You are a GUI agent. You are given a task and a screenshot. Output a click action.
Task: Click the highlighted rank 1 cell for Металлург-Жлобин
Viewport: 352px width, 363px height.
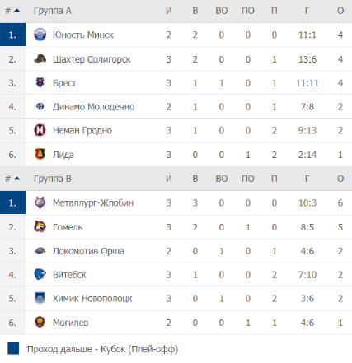pos(12,202)
